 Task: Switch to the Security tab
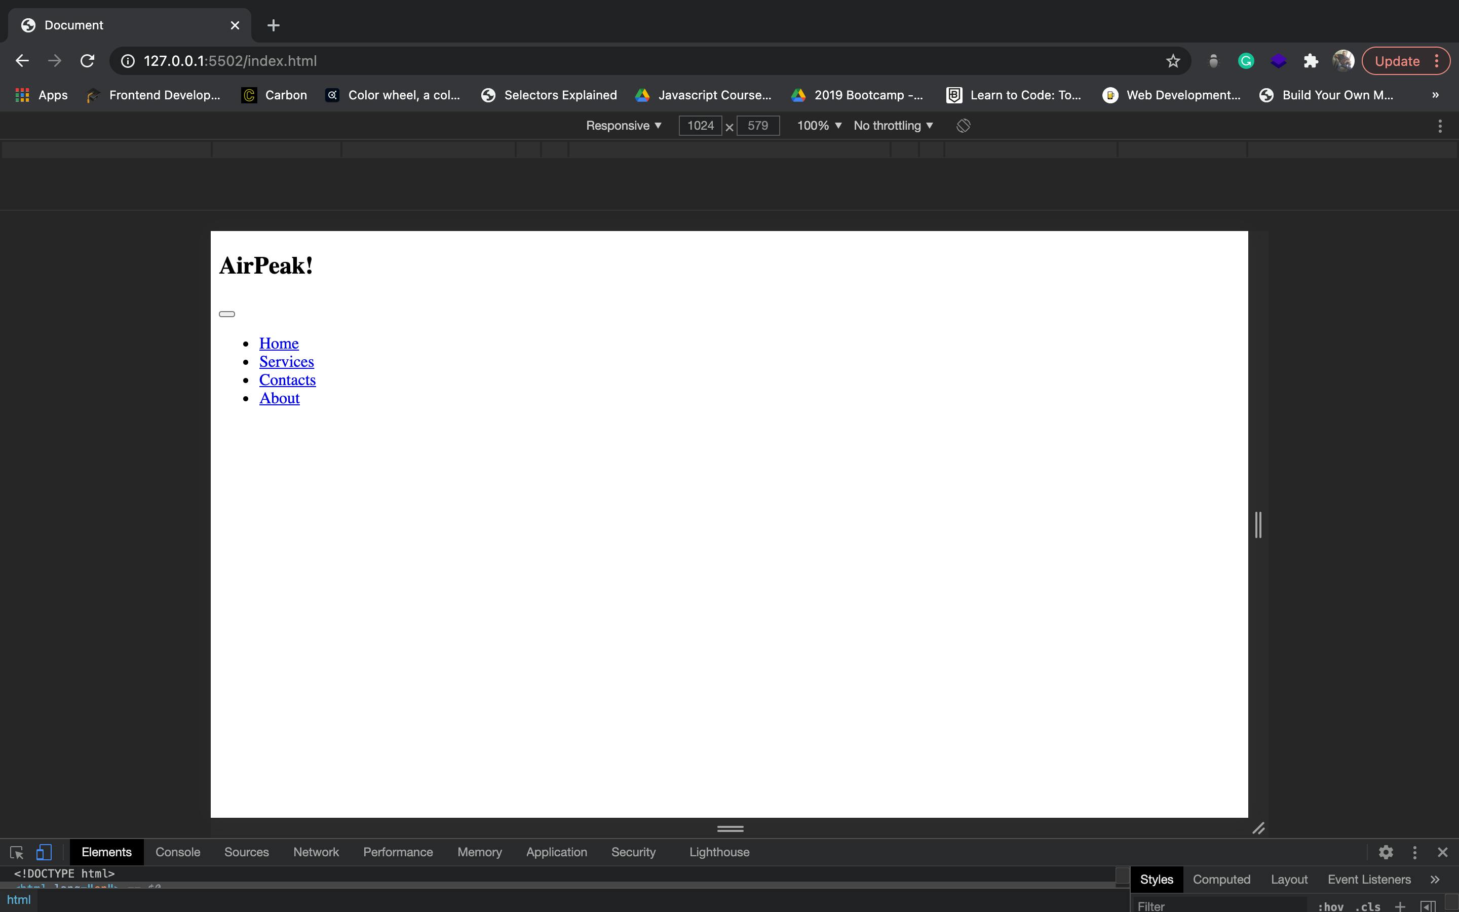(633, 852)
